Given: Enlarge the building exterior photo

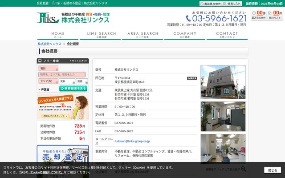Looking at the screenshot, I should pos(223,82).
